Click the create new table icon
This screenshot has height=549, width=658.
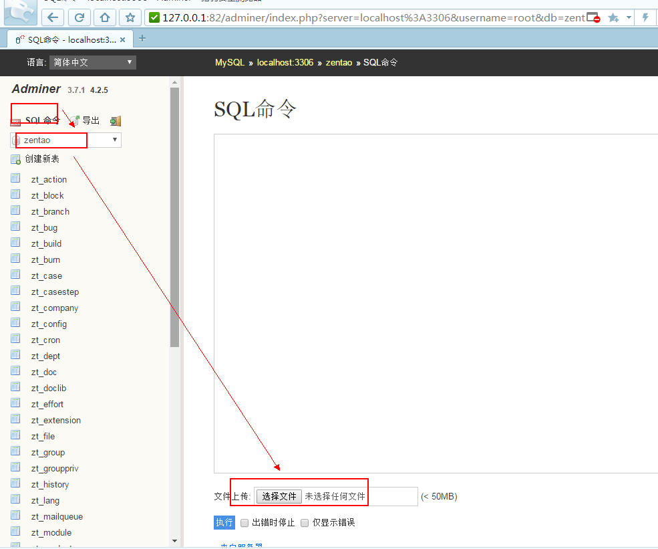pyautogui.click(x=15, y=159)
